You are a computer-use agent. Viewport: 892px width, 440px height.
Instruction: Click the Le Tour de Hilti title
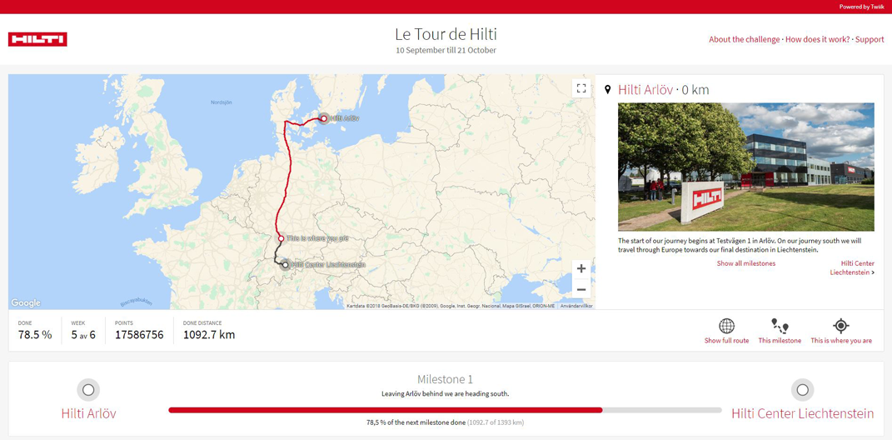tap(446, 34)
